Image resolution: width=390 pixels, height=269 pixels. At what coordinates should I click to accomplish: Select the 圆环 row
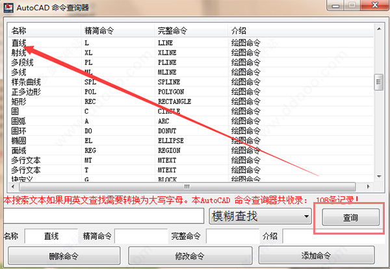[190, 131]
